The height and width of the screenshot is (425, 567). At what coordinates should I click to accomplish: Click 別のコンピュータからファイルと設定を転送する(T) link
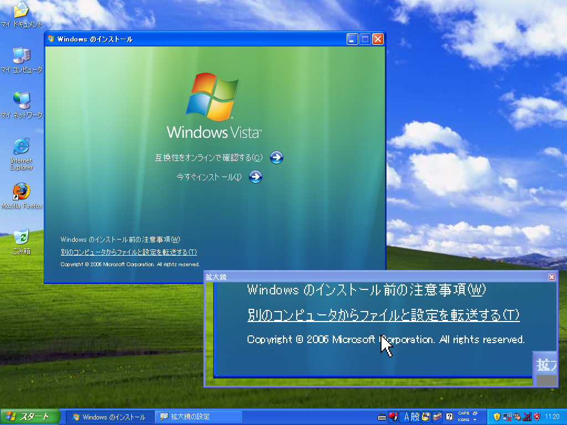click(x=128, y=252)
